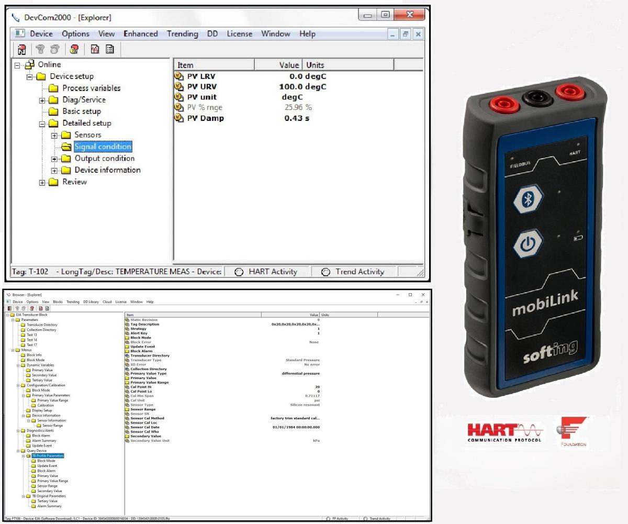This screenshot has height=524, width=628.
Task: Open the DD Library menu in Browser window
Action: (91, 302)
